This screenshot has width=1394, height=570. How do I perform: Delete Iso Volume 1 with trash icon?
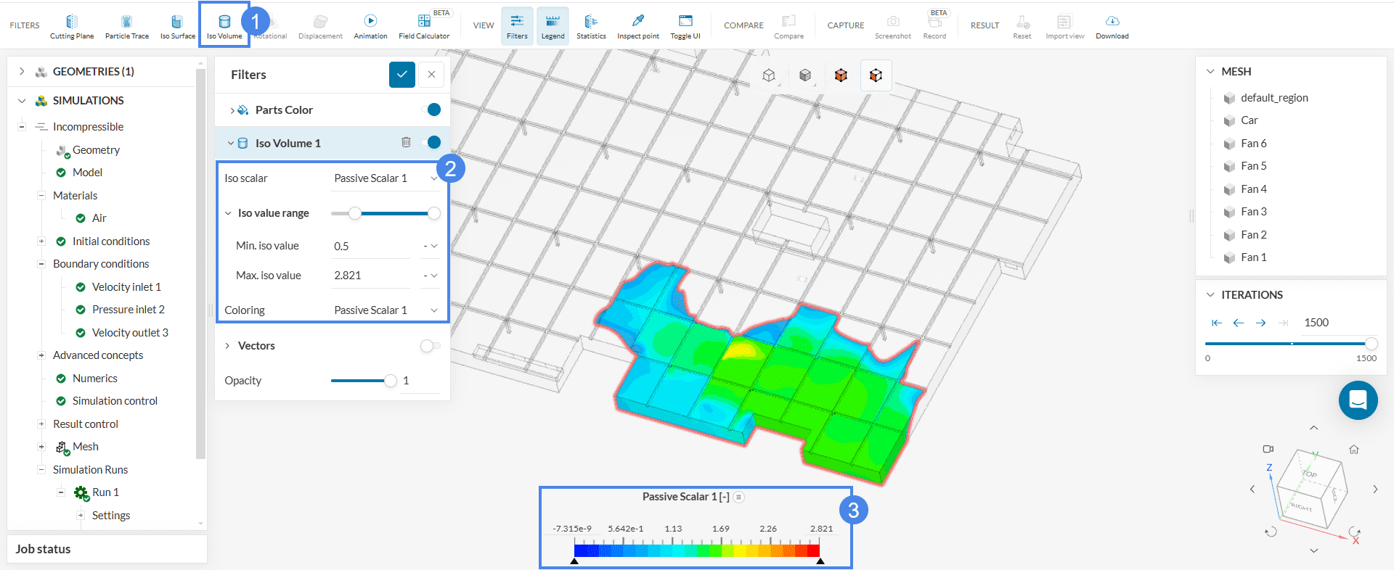click(x=406, y=143)
